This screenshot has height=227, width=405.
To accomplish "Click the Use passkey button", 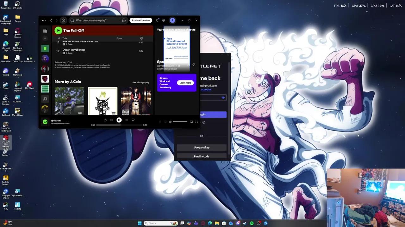I will click(202, 147).
